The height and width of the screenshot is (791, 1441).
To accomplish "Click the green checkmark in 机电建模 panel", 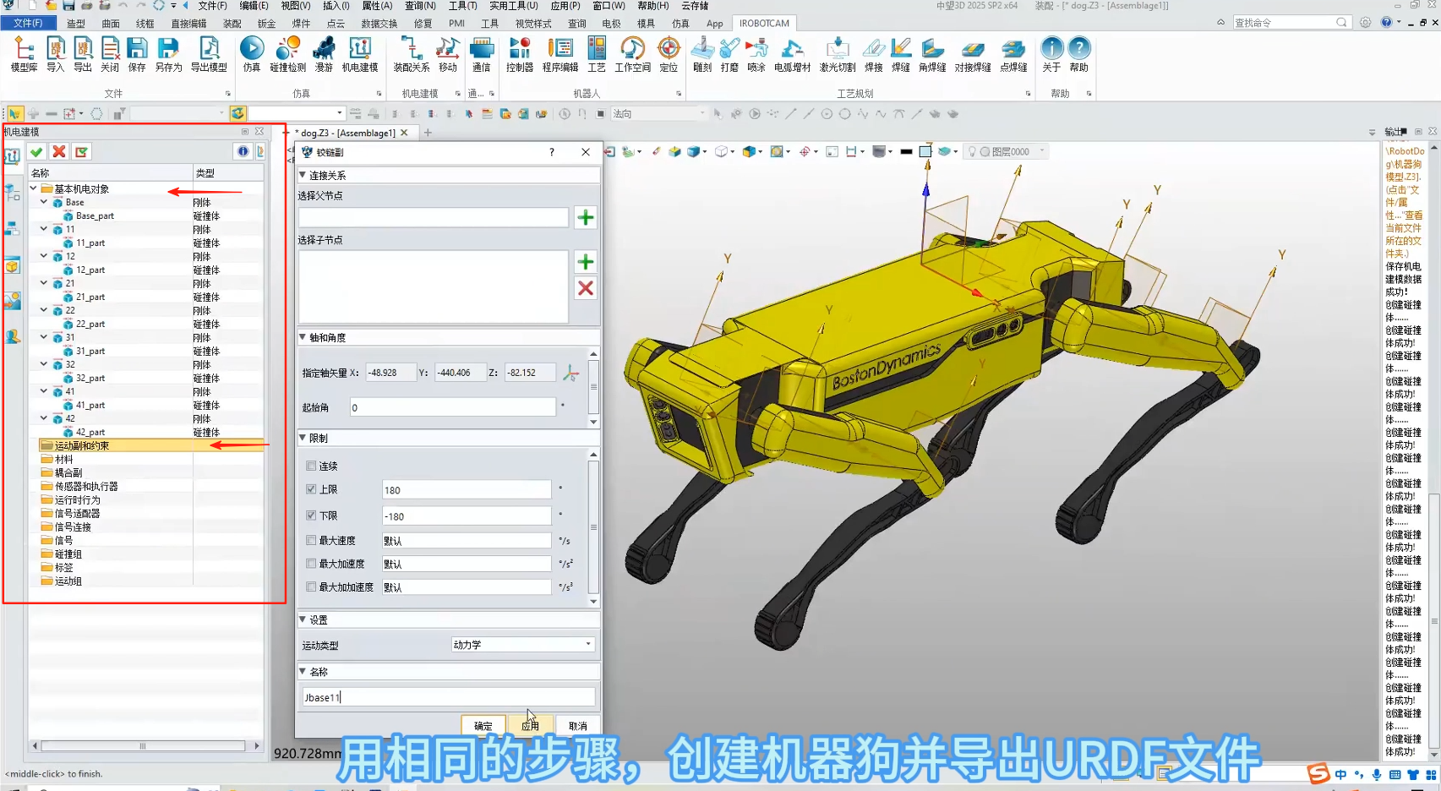I will (x=36, y=152).
